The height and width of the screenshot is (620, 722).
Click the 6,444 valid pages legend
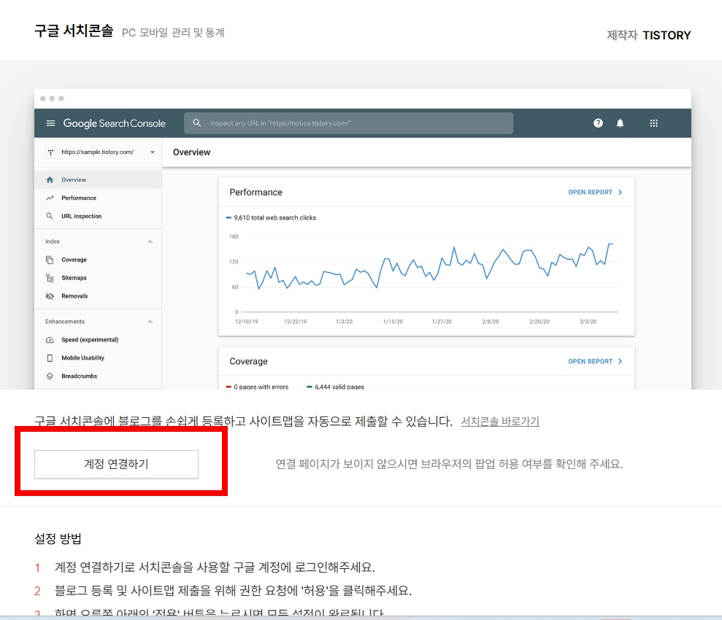click(335, 387)
